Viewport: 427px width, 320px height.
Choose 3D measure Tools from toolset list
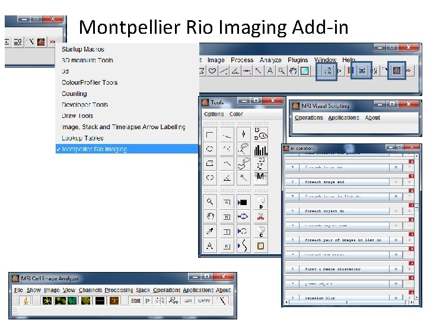coord(87,60)
